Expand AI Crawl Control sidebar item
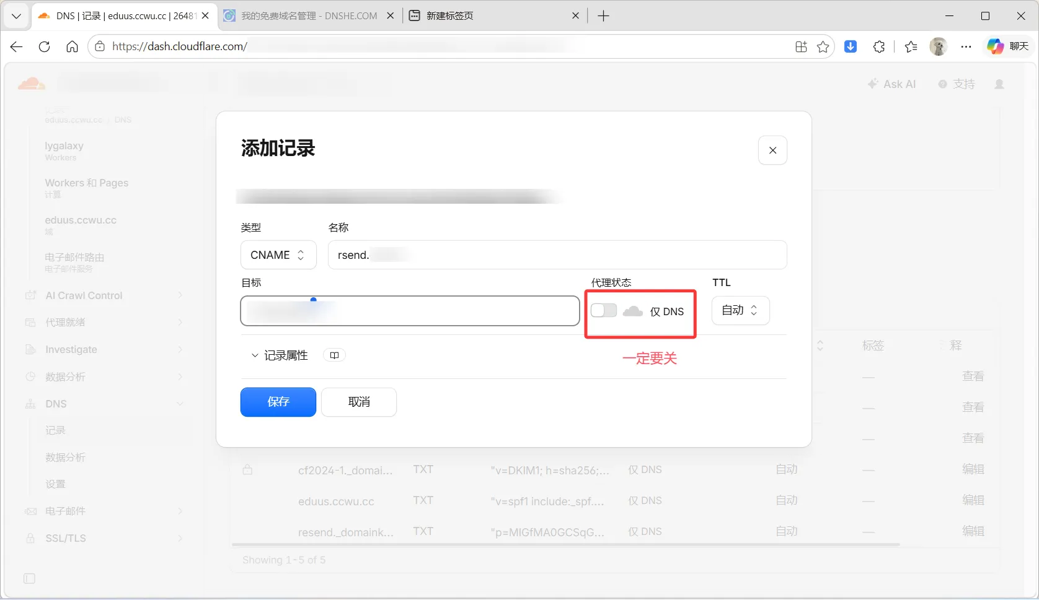This screenshot has height=600, width=1039. point(104,295)
